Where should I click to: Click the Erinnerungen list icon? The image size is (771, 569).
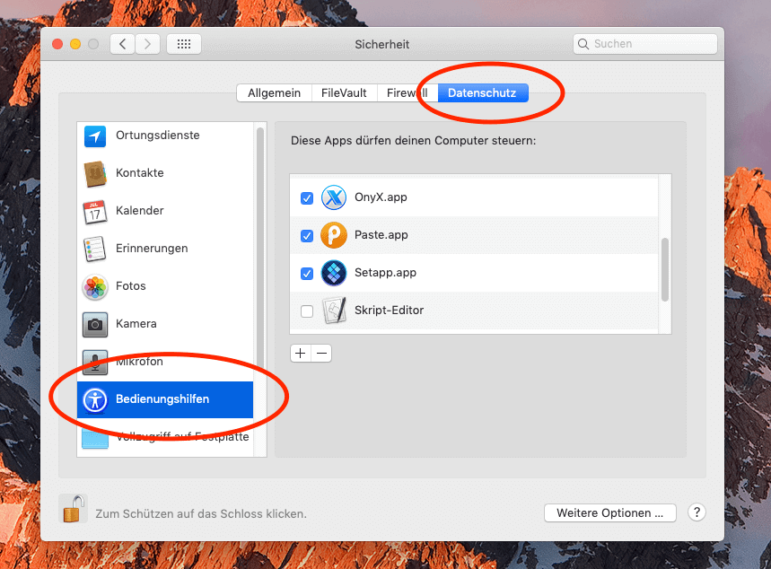click(95, 249)
